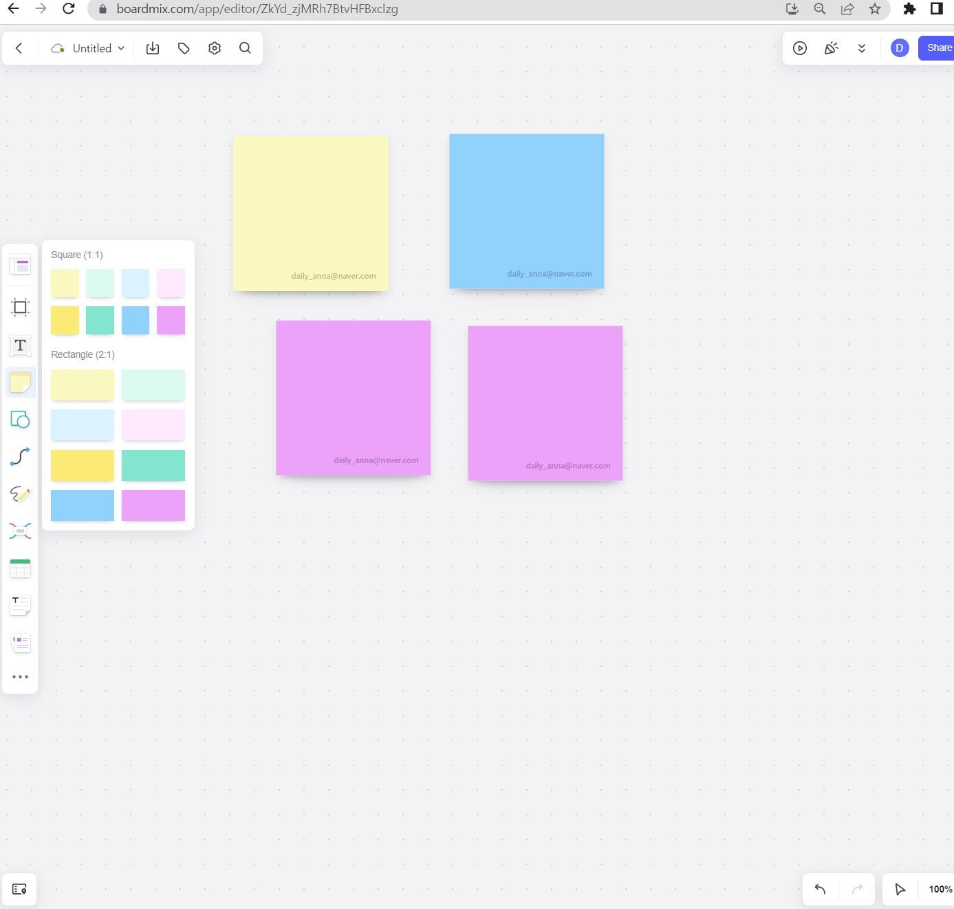This screenshot has width=954, height=909.
Task: Select the Shapes tool
Action: coord(20,420)
